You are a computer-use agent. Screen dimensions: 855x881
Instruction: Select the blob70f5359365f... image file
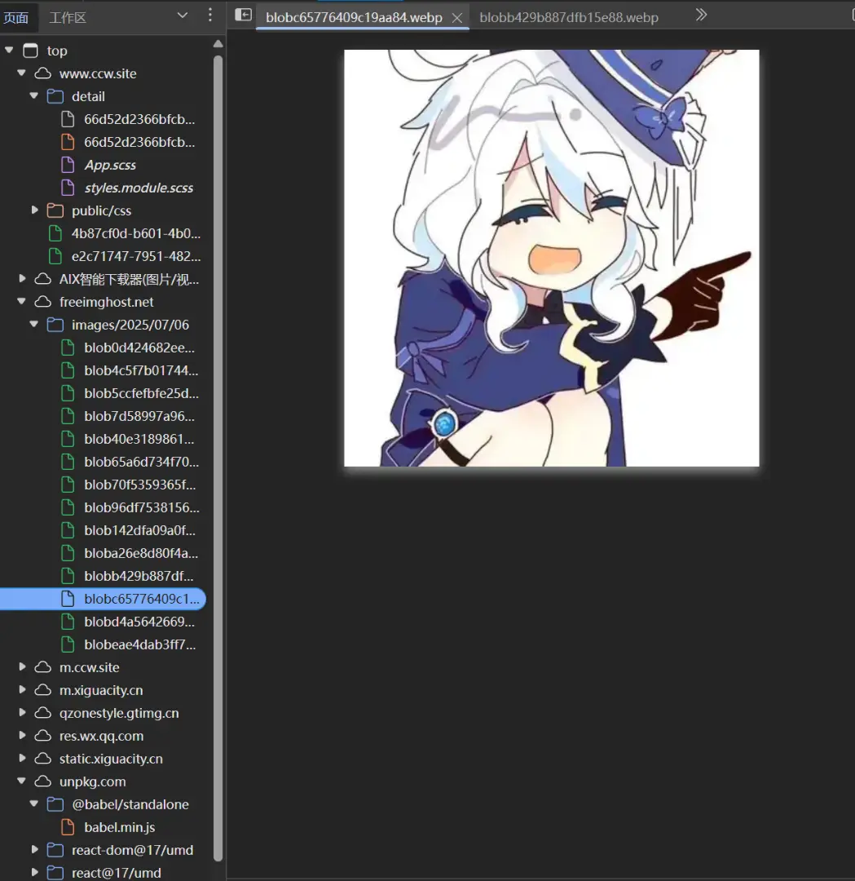pos(140,485)
